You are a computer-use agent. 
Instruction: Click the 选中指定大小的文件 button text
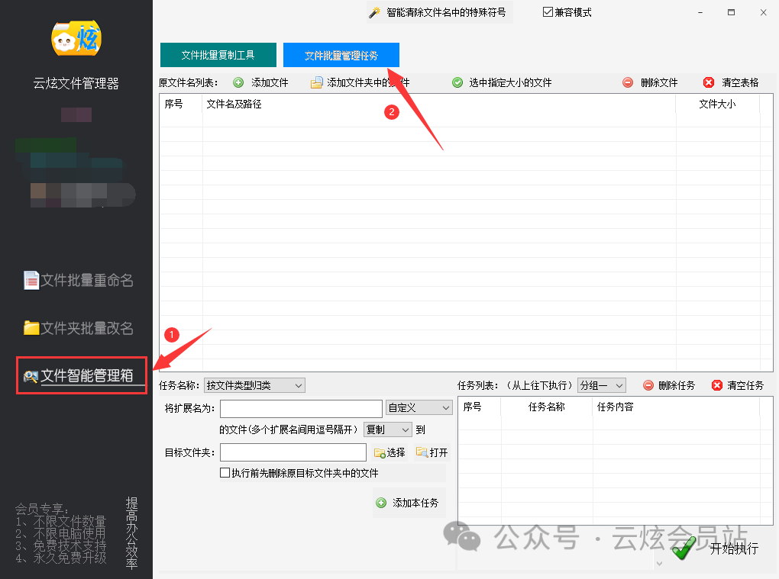510,83
